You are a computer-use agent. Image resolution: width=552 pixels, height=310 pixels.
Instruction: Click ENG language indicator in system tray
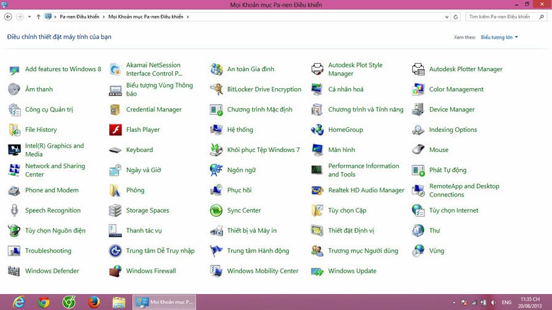(507, 302)
